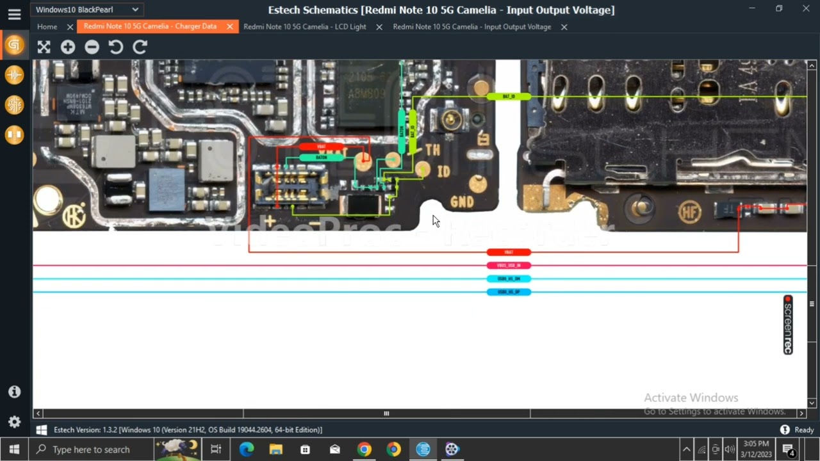Open Estech Schematics taskbar icon

[x=423, y=449]
